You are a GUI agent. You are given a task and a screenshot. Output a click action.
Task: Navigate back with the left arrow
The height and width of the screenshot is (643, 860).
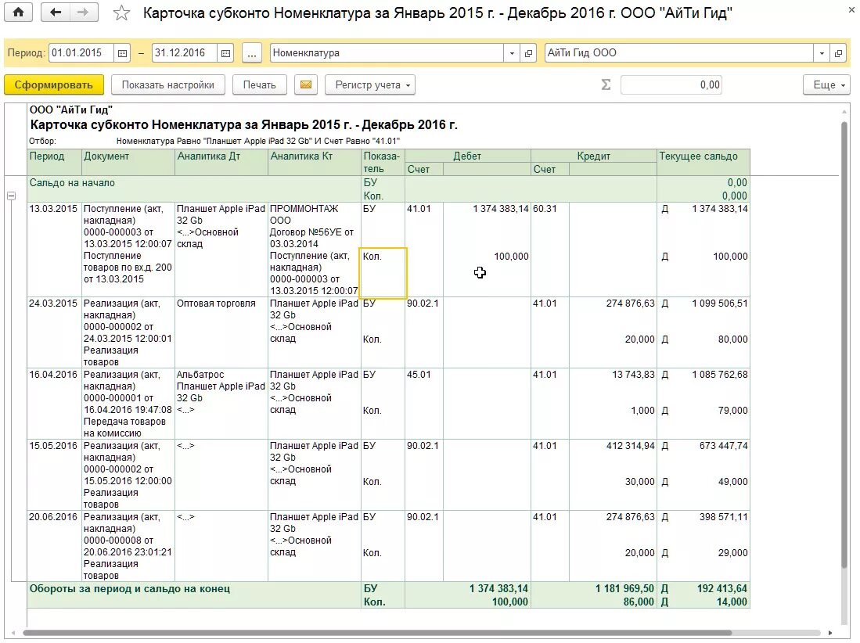55,12
